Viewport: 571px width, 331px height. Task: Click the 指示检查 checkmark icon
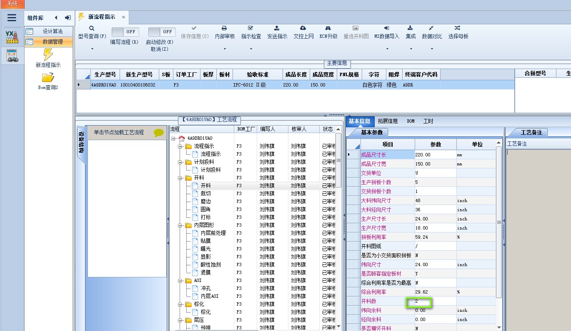tap(250, 28)
